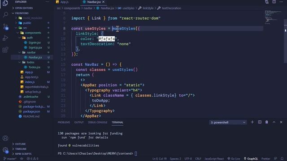Screen dimensions: 287x161
Task: Collapse the components folder
Action: click(x=33, y=33)
